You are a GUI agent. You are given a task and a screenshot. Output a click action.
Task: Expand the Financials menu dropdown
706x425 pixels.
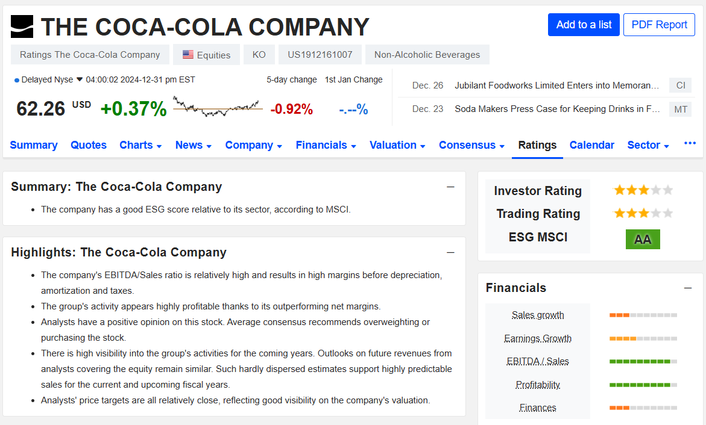click(326, 145)
